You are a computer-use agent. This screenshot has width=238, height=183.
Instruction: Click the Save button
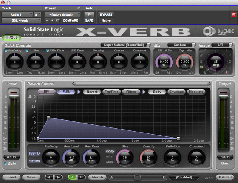pos(31,177)
